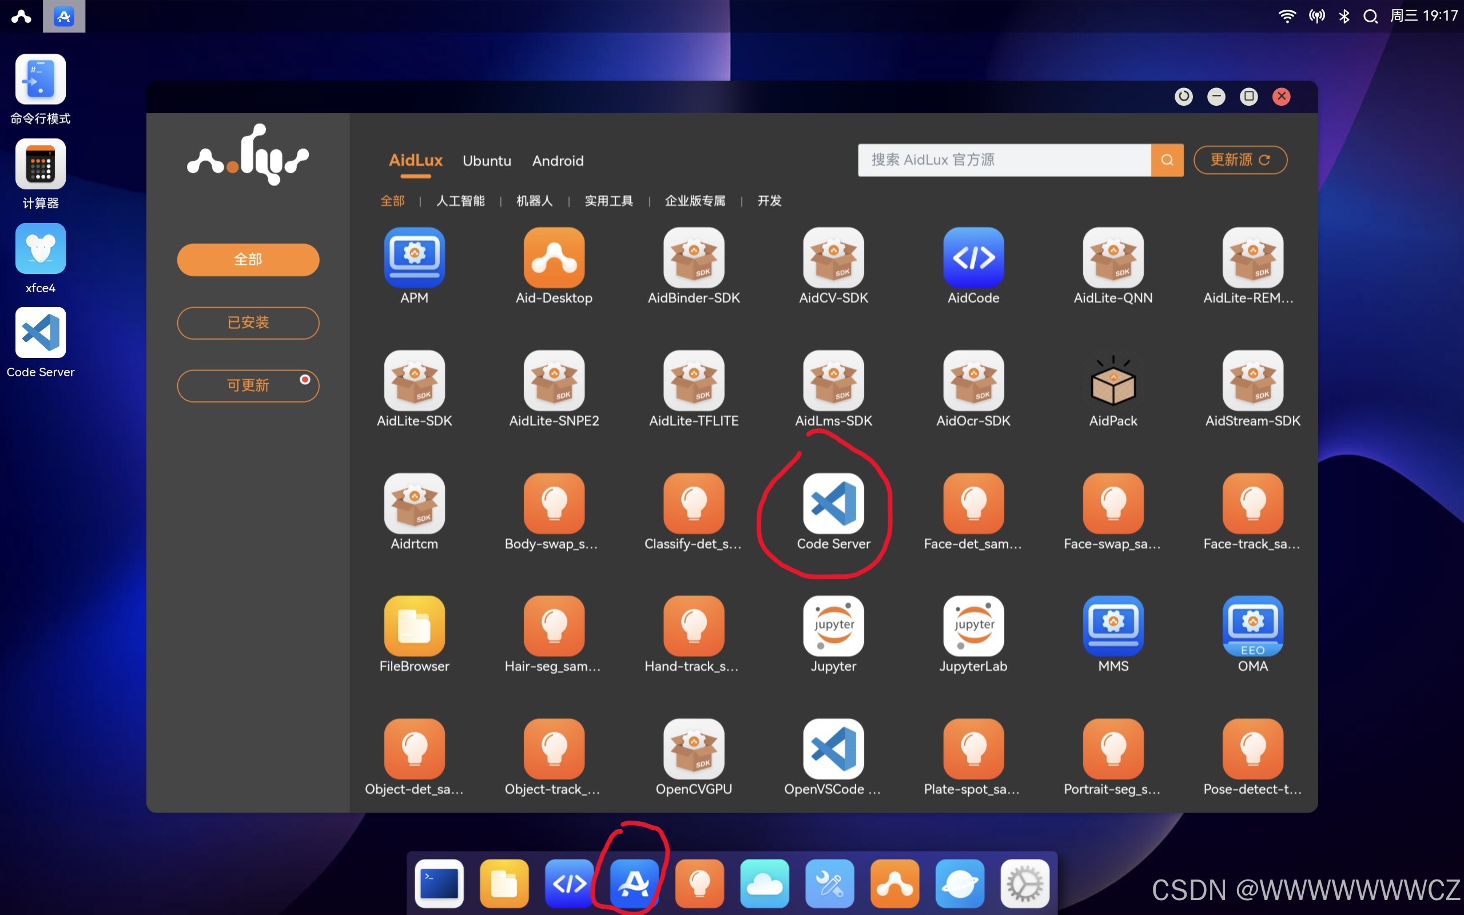Open the MMS application icon
The height and width of the screenshot is (915, 1464).
point(1112,626)
